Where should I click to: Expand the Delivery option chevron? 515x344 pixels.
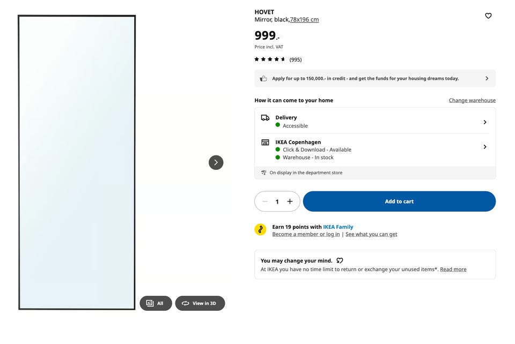485,122
